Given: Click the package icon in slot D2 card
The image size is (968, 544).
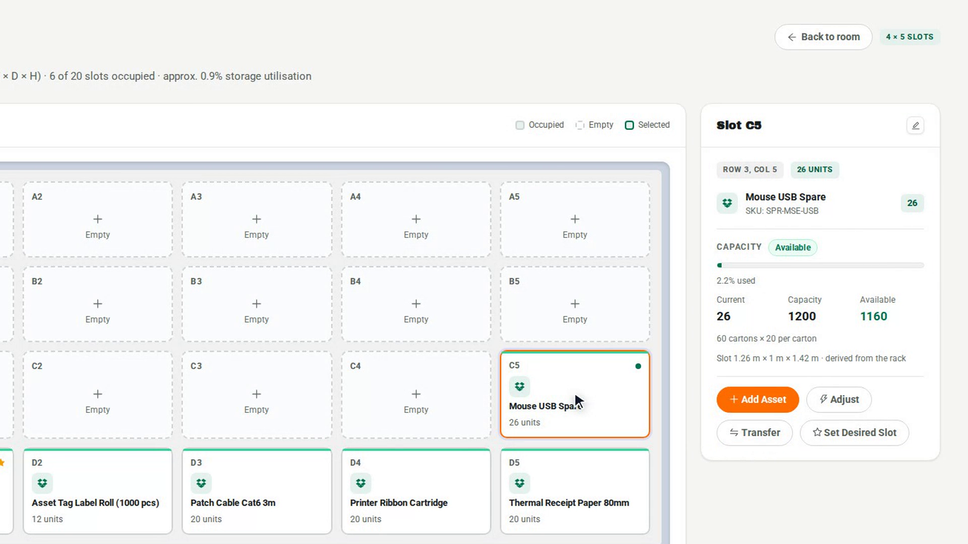Looking at the screenshot, I should (42, 483).
